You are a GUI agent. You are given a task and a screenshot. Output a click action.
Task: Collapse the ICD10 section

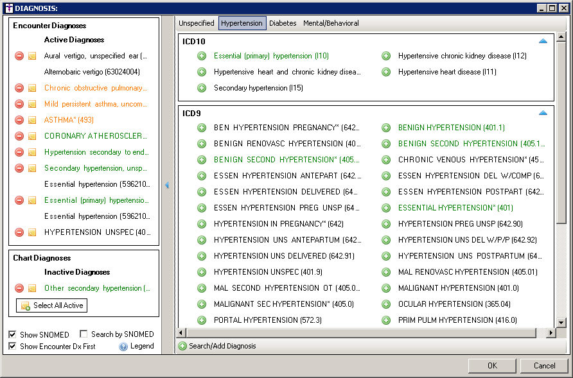[543, 41]
